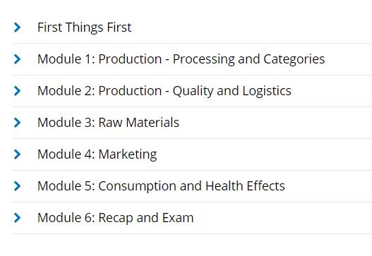Click the word Categories in Module 1 heading
The height and width of the screenshot is (256, 372).
[294, 59]
